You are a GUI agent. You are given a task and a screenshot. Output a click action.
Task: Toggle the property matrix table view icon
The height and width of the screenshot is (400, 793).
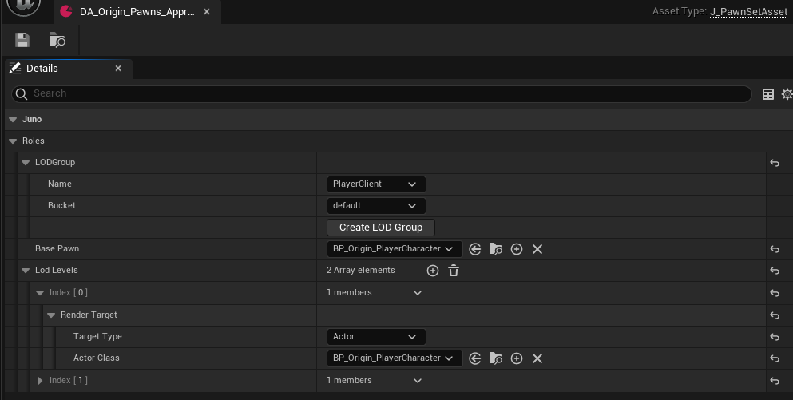point(768,94)
